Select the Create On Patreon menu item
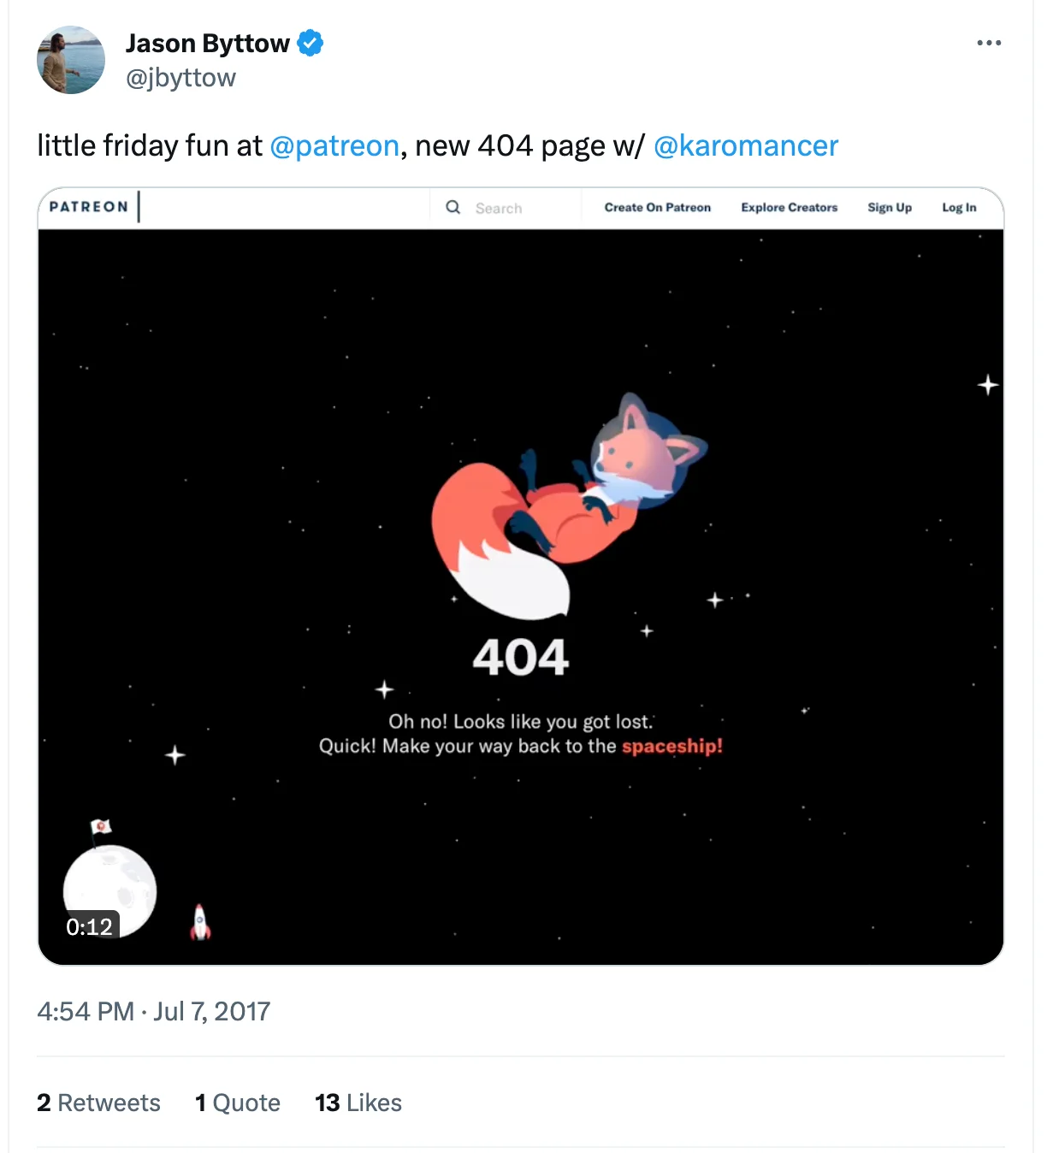The height and width of the screenshot is (1153, 1047). pyautogui.click(x=657, y=207)
